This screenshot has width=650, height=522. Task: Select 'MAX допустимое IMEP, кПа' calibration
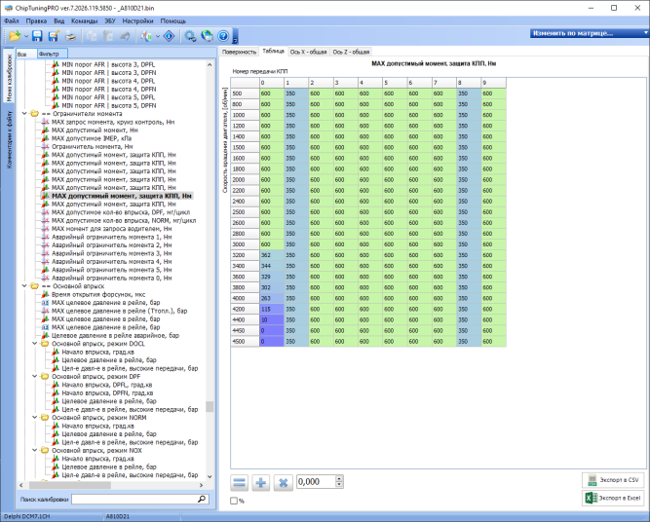[x=92, y=138]
